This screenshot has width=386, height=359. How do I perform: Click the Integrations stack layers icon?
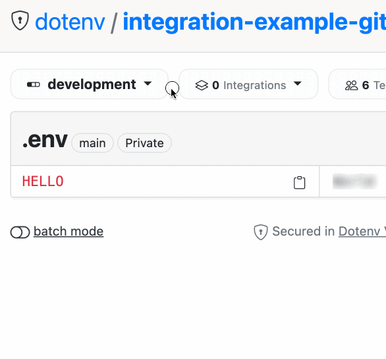pyautogui.click(x=202, y=85)
